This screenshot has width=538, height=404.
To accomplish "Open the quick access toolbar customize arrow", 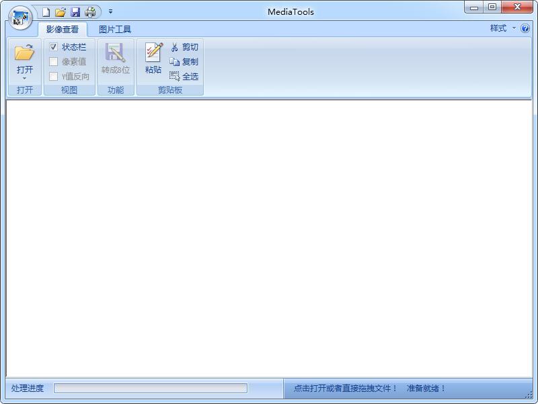I will click(x=110, y=11).
